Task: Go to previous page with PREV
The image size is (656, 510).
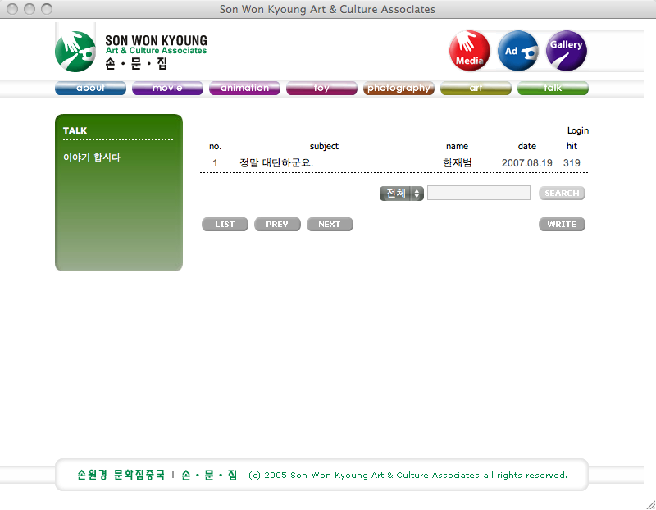Action: click(277, 225)
